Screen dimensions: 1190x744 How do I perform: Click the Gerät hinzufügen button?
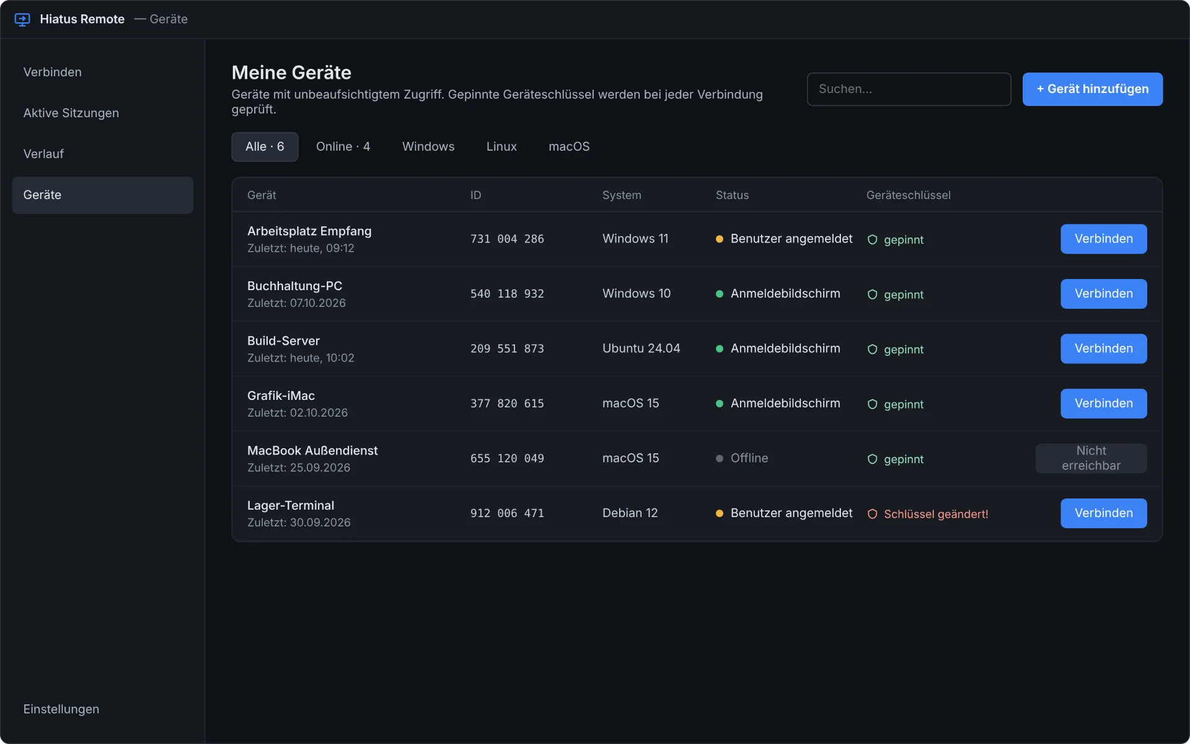(x=1092, y=89)
